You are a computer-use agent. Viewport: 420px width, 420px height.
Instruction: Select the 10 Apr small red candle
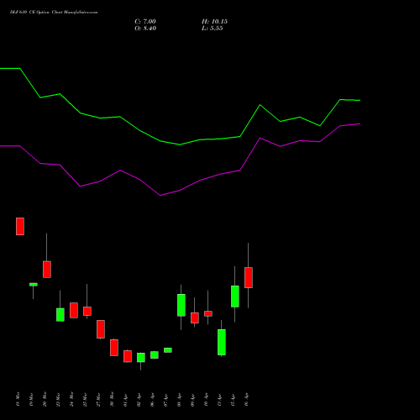(x=208, y=313)
